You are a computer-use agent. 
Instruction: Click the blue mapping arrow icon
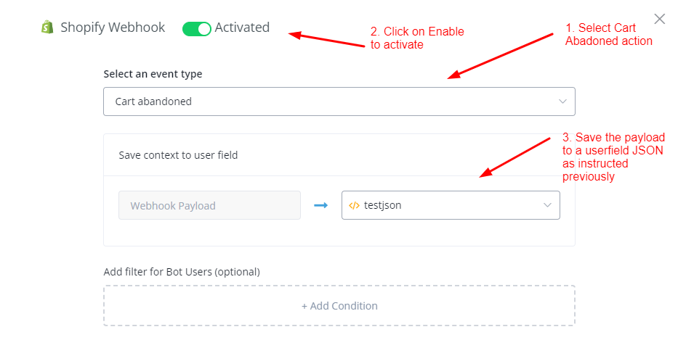320,205
